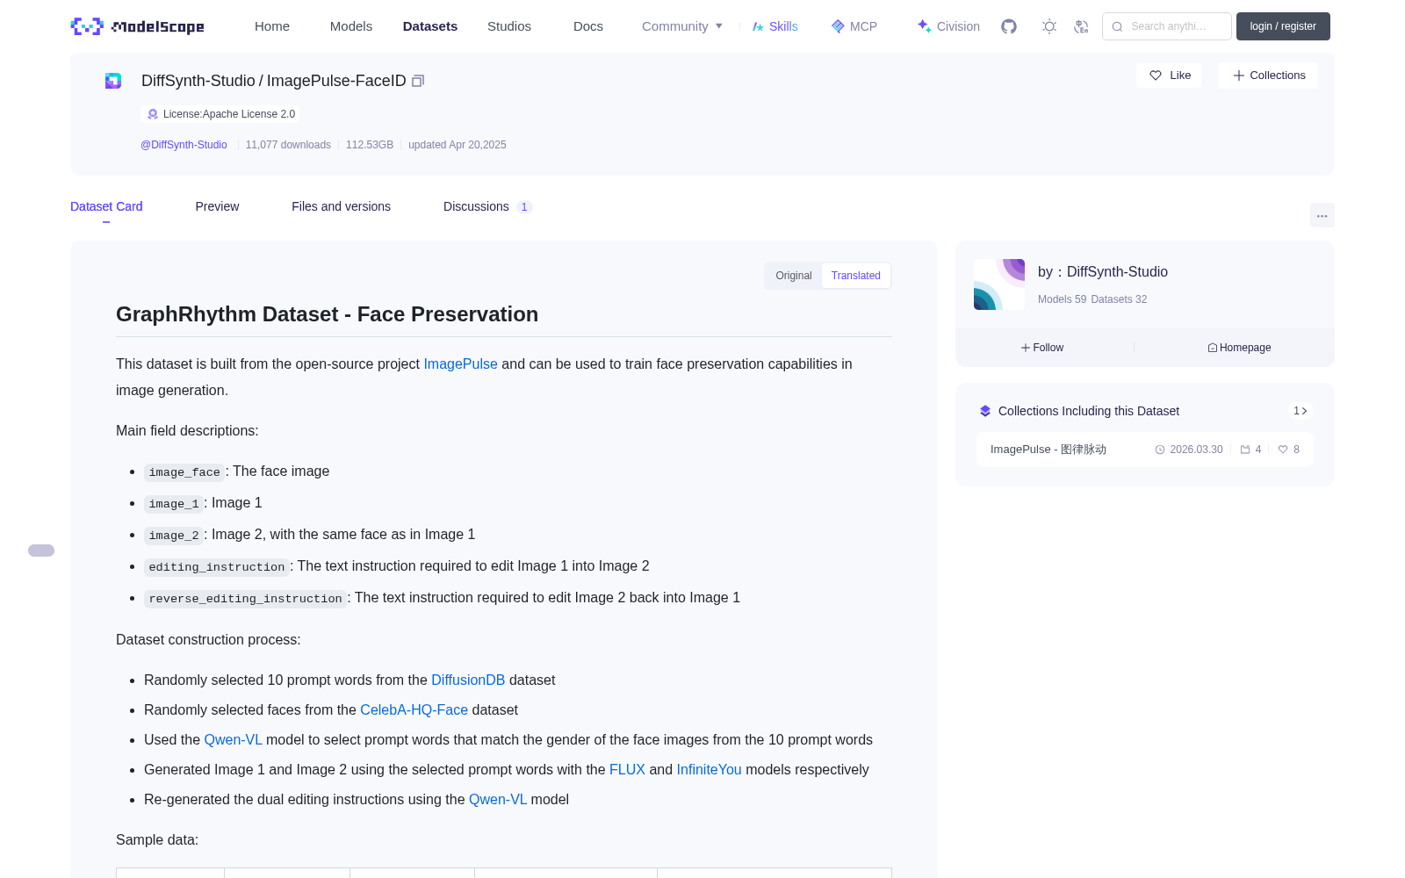Open Datasets in navbar
1405x878 pixels.
point(430,26)
